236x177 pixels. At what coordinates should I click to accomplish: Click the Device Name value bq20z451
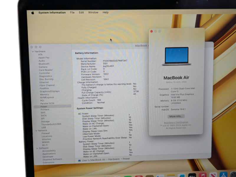point(108,66)
